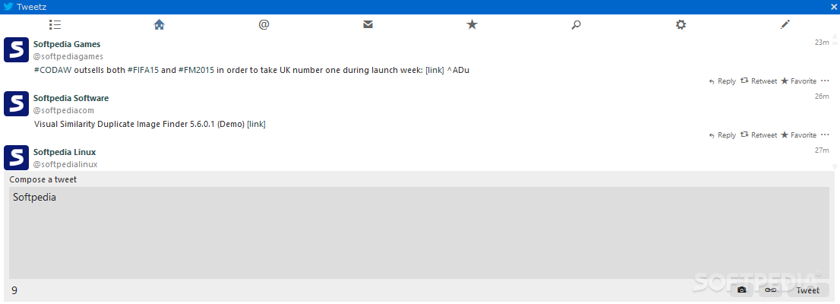The width and height of the screenshot is (840, 304).
Task: Click the 26m timestamp
Action: coord(822,97)
